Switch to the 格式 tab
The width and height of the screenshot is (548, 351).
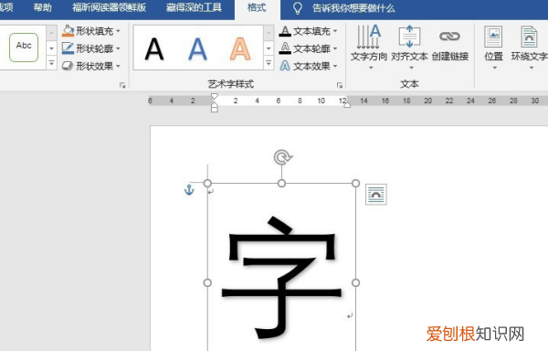click(x=257, y=8)
